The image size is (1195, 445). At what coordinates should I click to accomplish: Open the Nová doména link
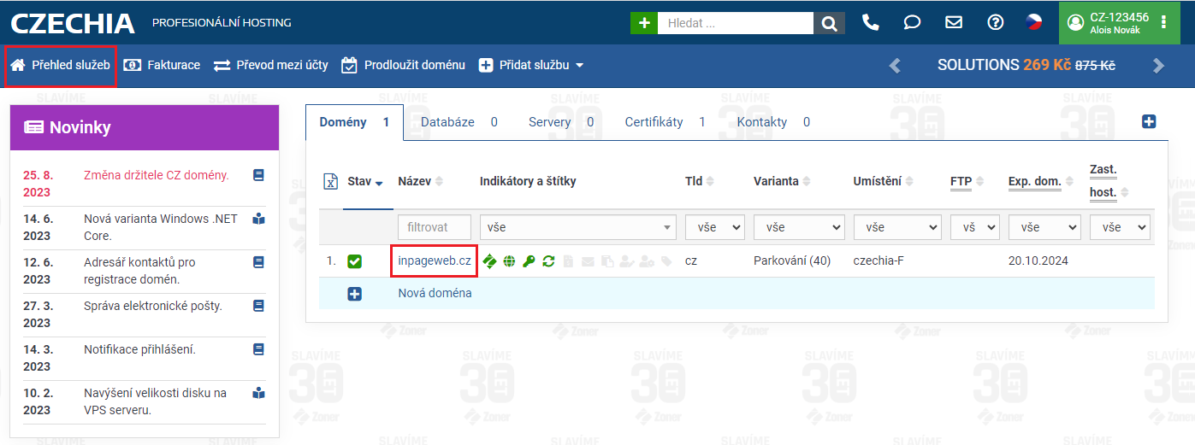pos(435,293)
